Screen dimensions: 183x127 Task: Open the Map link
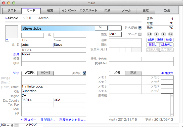16,73
